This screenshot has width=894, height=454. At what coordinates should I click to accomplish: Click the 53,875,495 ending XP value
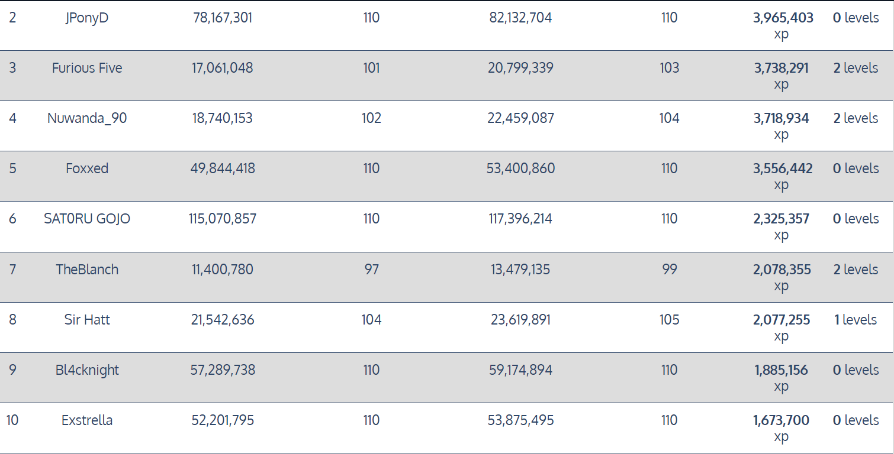tap(520, 420)
